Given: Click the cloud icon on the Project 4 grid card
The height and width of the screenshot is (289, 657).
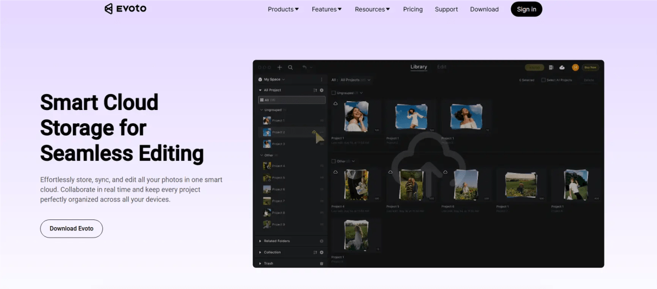Looking at the screenshot, I should (335, 172).
